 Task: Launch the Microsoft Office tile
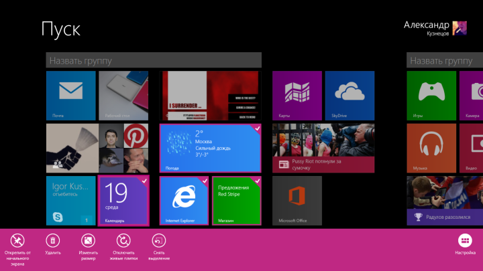[297, 200]
